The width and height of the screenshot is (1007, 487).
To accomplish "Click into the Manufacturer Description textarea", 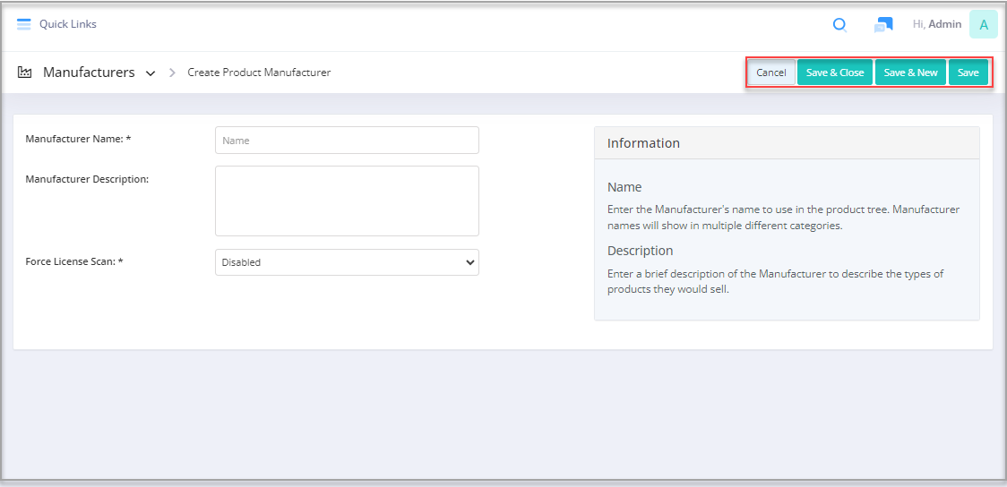I will click(347, 201).
